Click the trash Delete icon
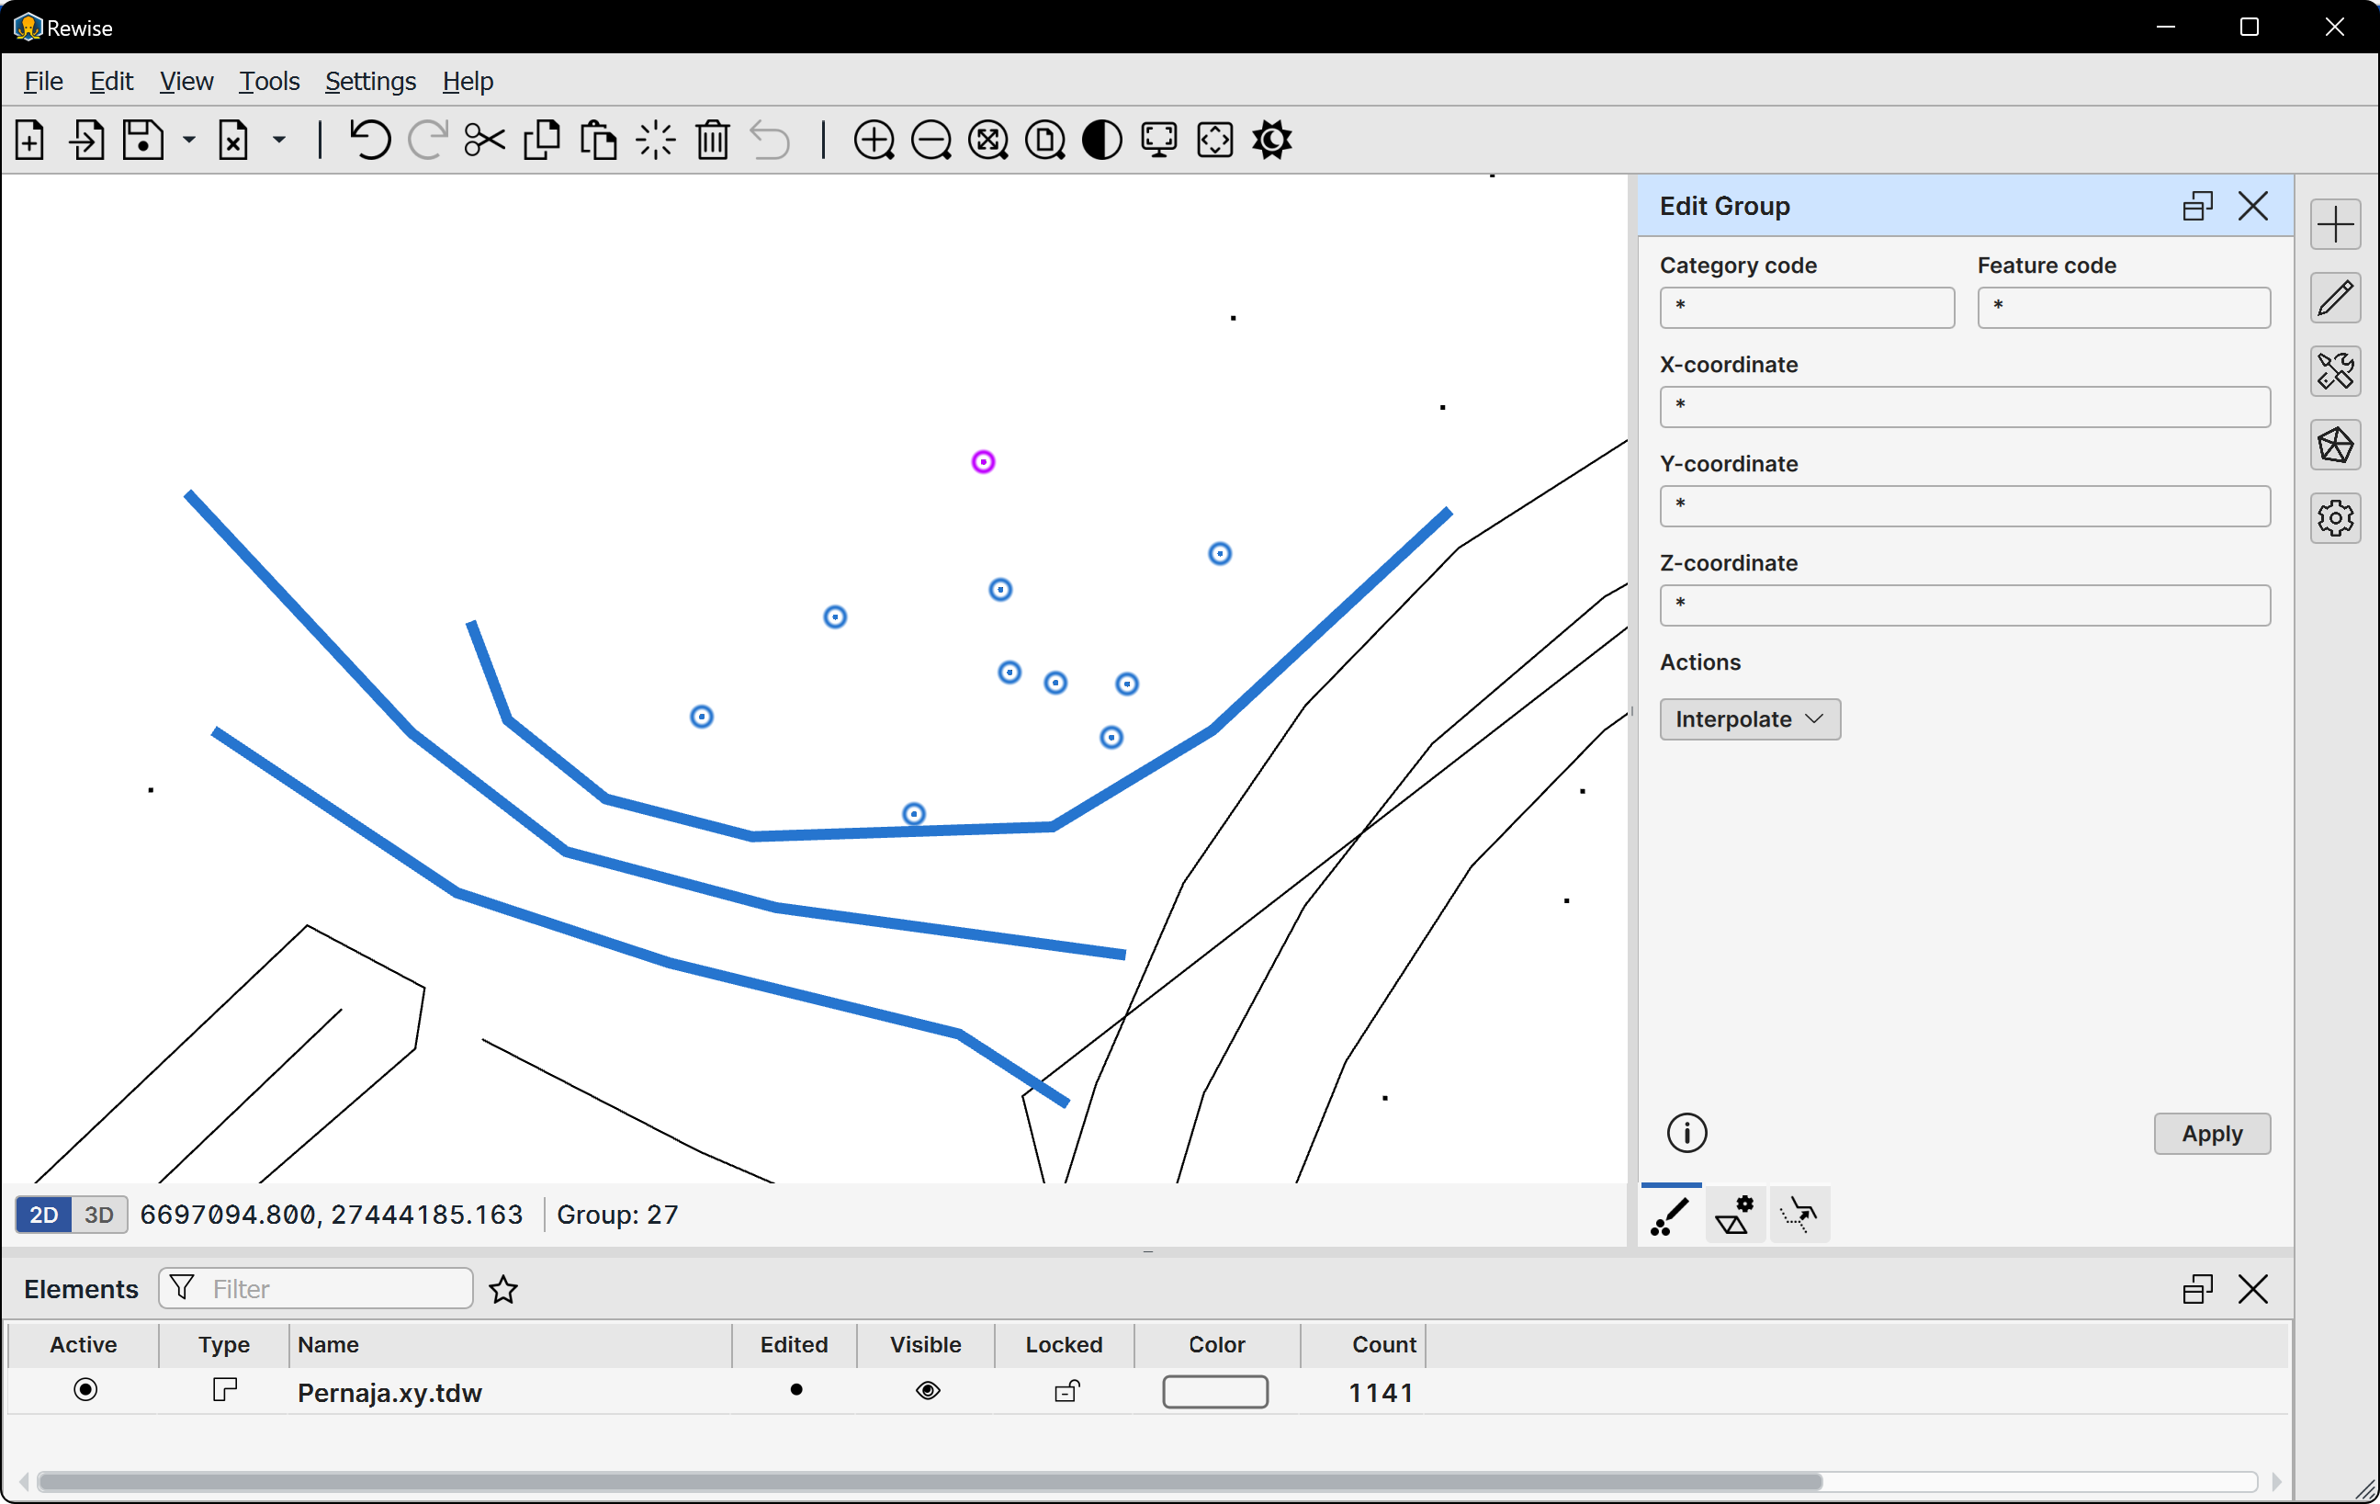The height and width of the screenshot is (1504, 2380). point(712,141)
